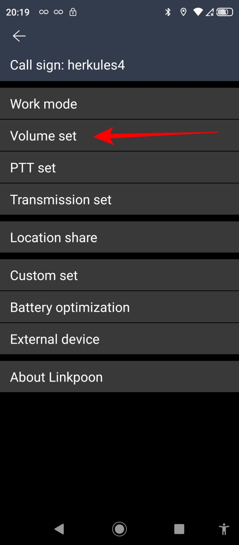Open Volume set menu item

119,136
